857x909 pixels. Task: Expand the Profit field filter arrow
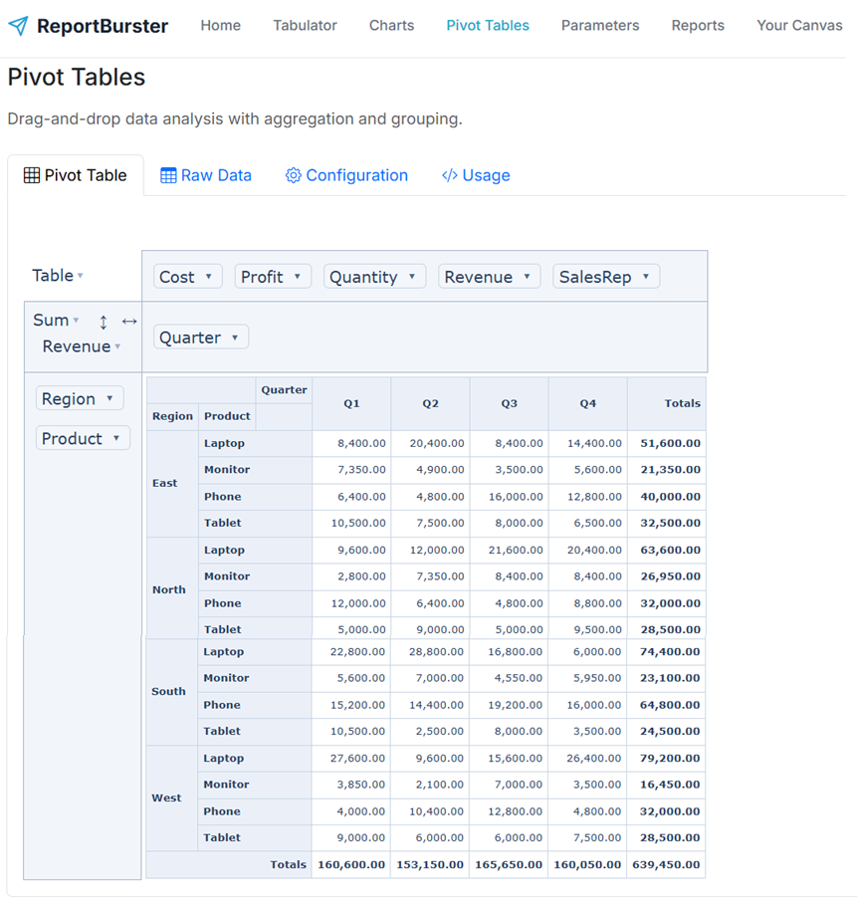click(297, 277)
